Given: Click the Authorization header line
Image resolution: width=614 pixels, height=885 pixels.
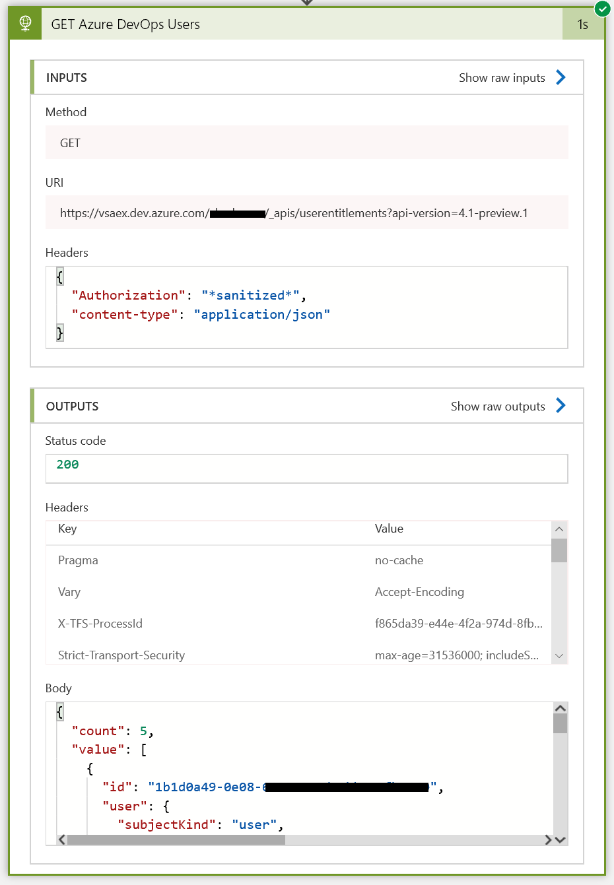Looking at the screenshot, I should click(x=189, y=295).
